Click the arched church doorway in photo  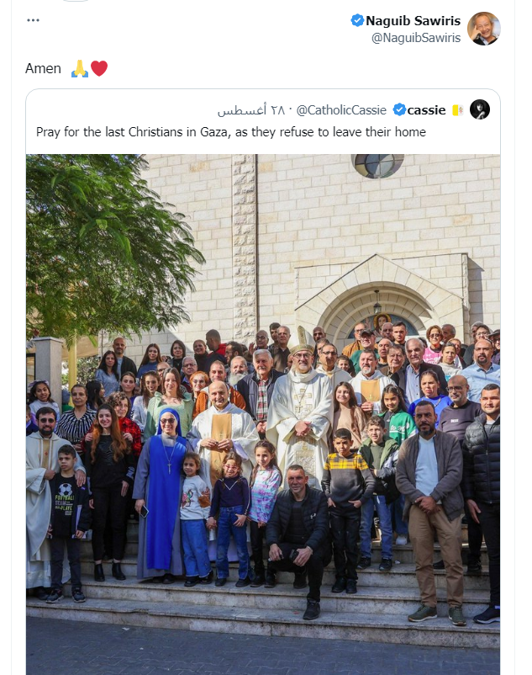coord(377,316)
